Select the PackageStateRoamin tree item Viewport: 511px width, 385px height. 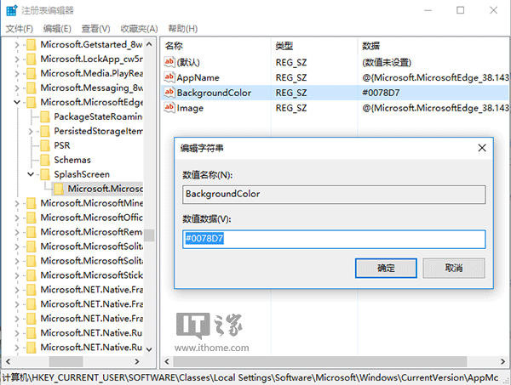[x=98, y=116]
